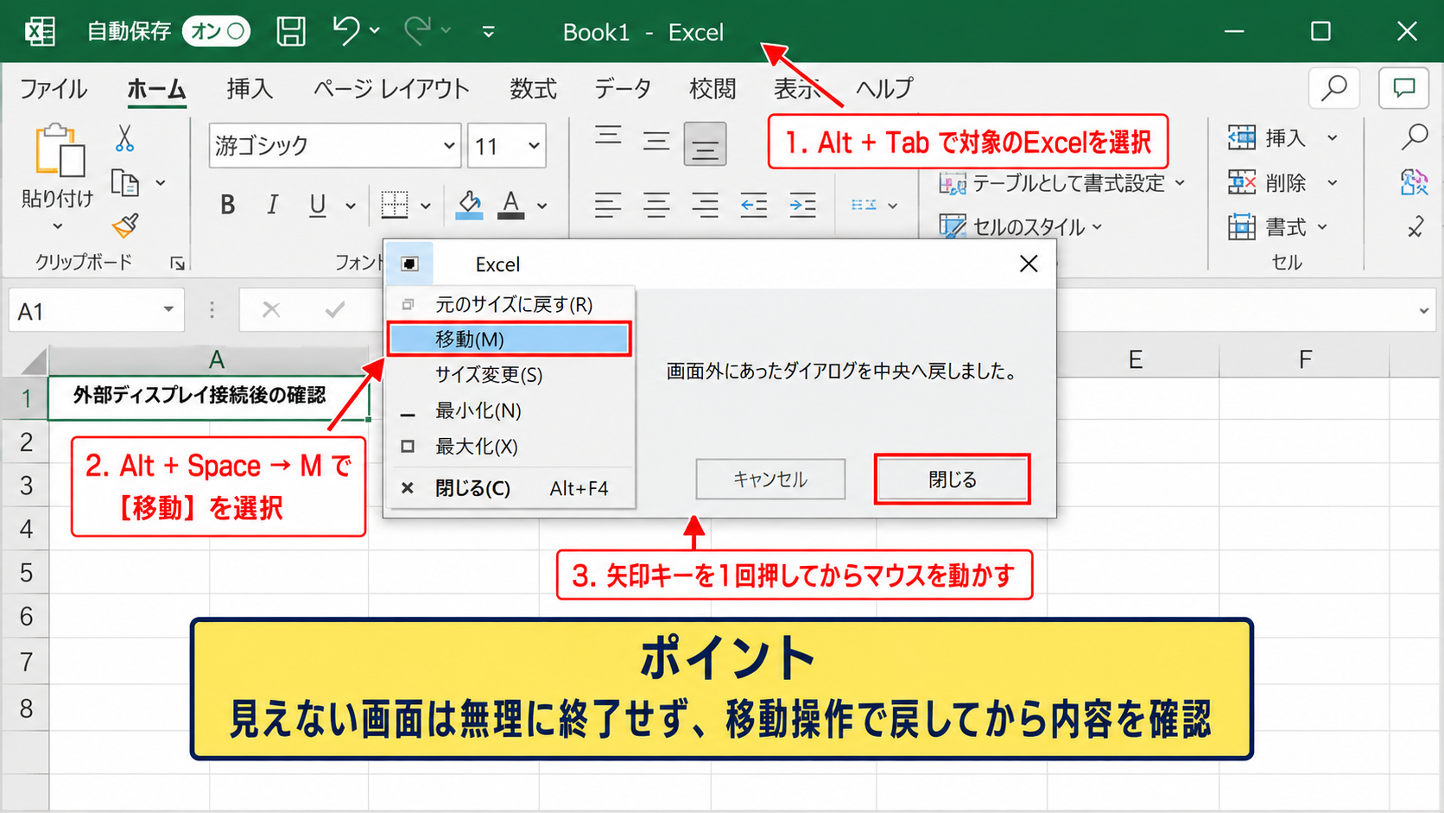Click the cell borders icon
The width and height of the screenshot is (1444, 813).
[395, 205]
